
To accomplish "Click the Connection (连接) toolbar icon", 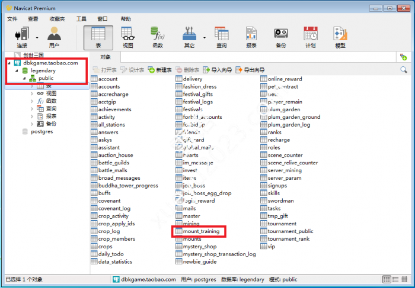I will [23, 37].
